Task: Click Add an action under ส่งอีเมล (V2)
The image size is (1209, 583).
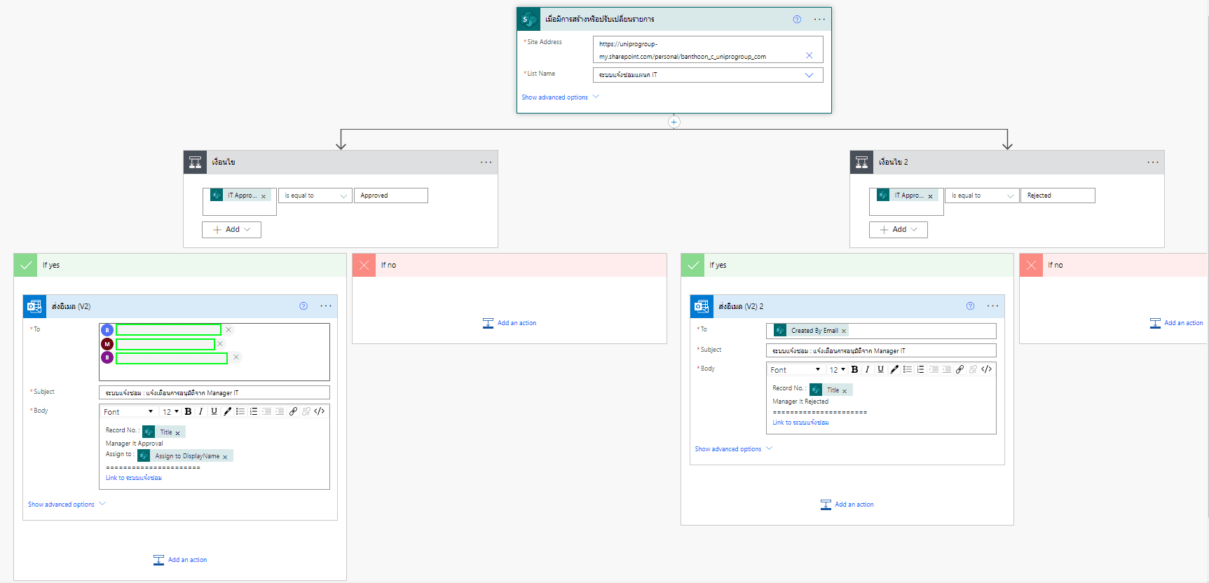Action: coord(180,560)
